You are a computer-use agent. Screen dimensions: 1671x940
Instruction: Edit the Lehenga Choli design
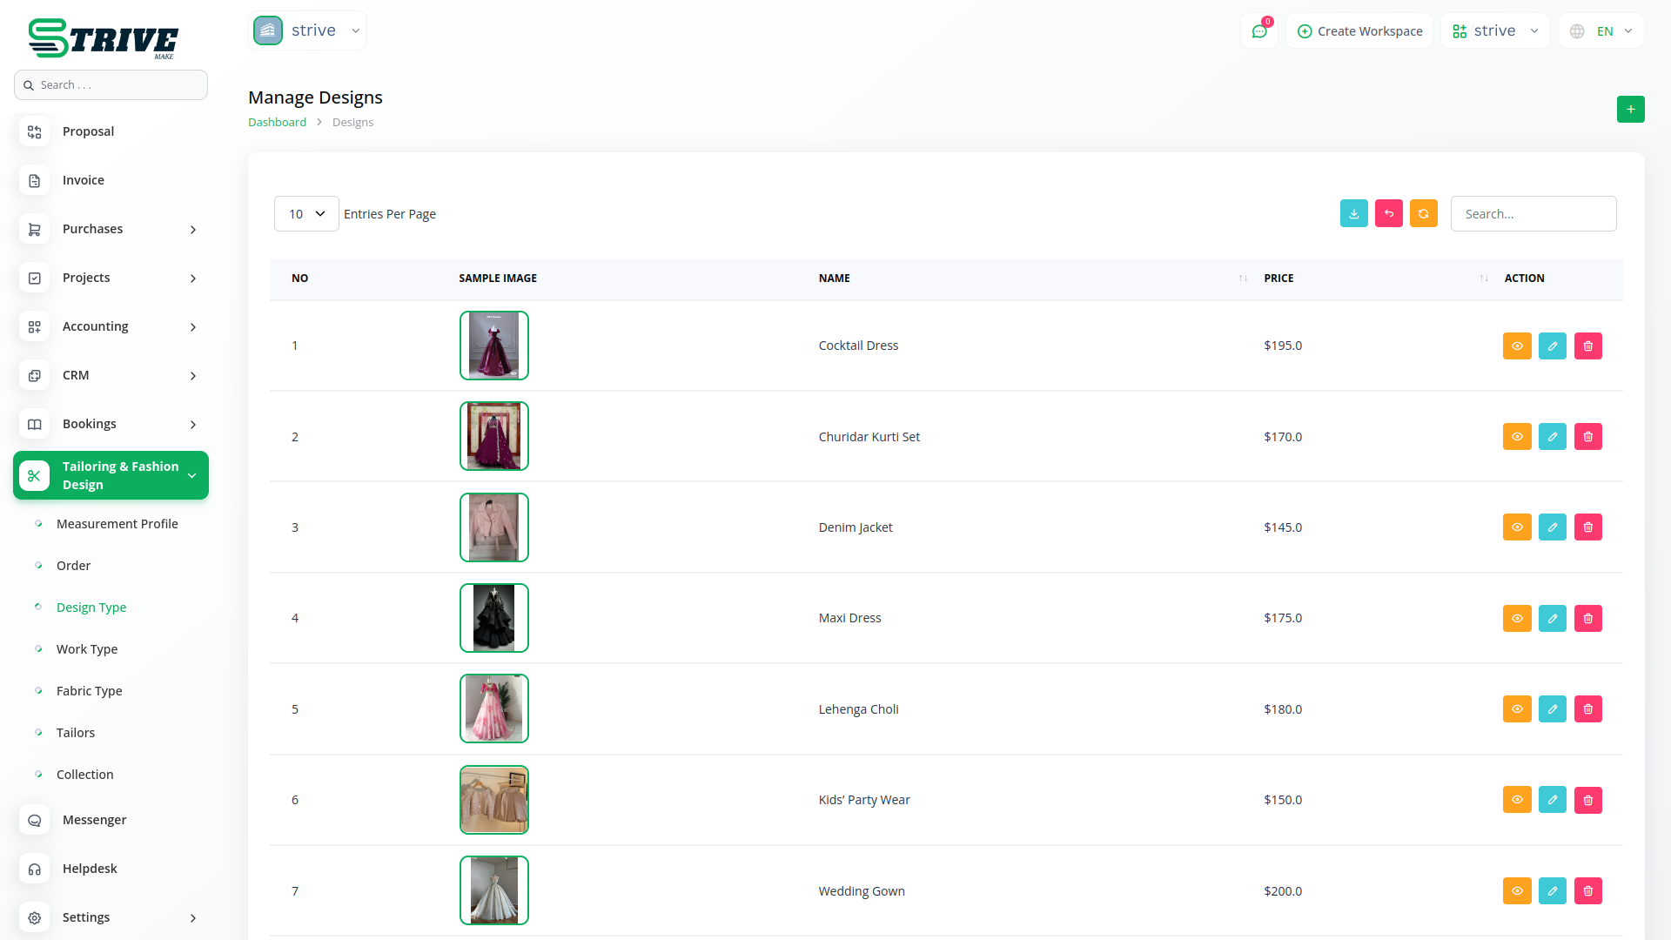point(1552,708)
